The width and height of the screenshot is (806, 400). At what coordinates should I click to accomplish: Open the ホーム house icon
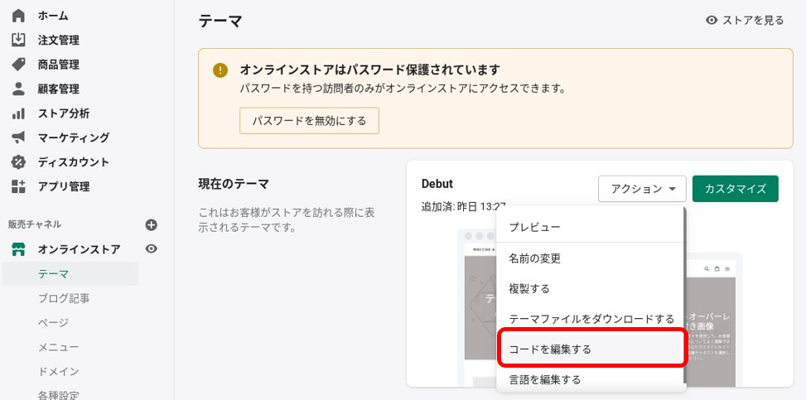(18, 16)
